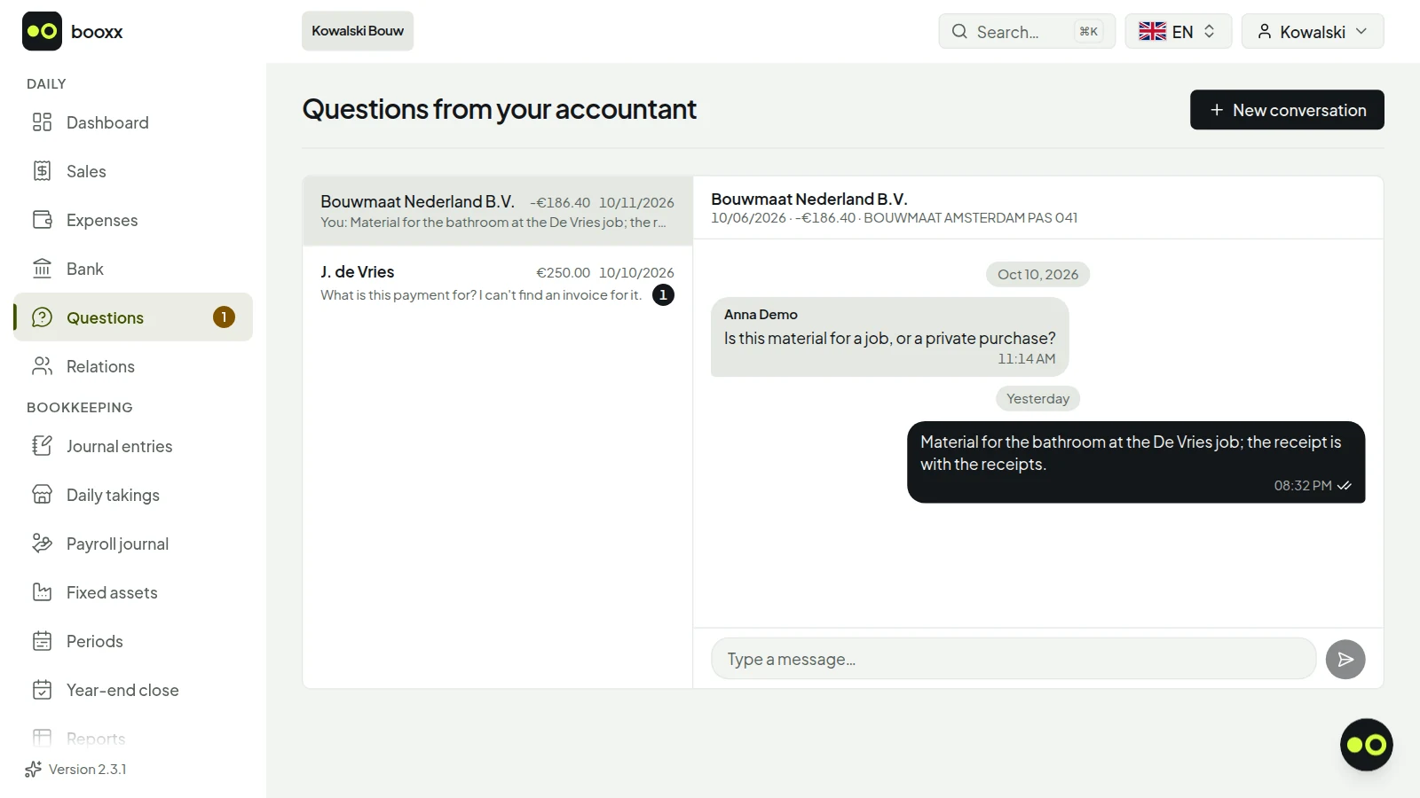
Task: Click the Journal entries icon
Action: click(x=42, y=446)
